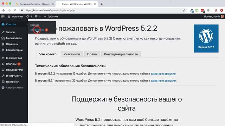Bookmark the page with the star icon
The image size is (225, 126).
tap(184, 10)
